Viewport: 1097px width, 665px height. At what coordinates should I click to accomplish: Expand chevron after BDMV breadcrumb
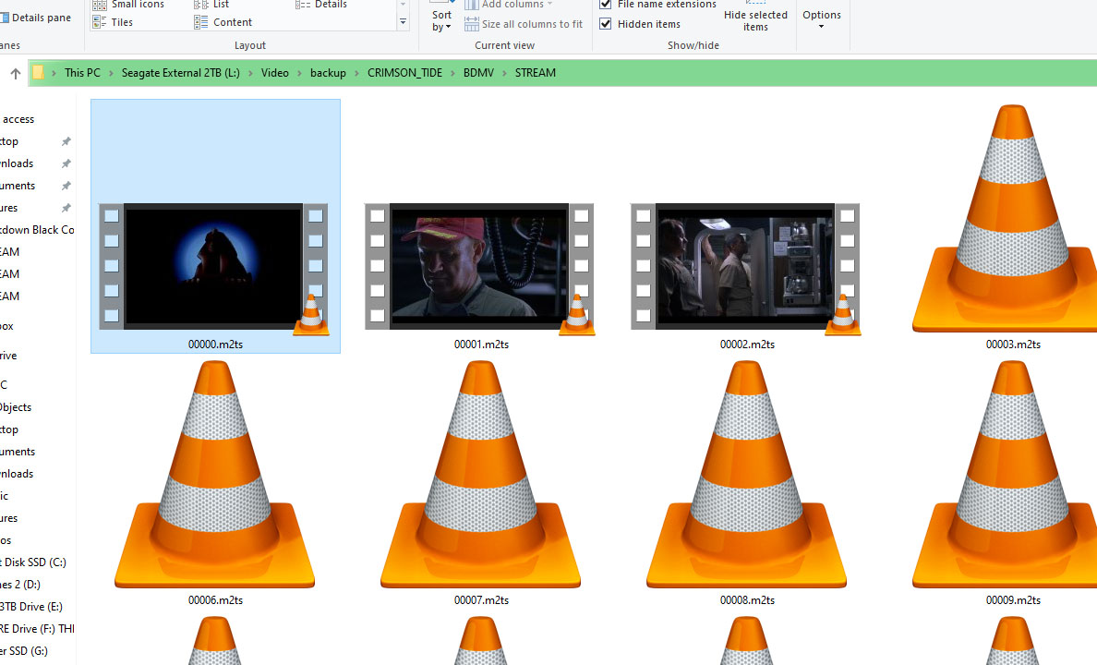pos(505,73)
